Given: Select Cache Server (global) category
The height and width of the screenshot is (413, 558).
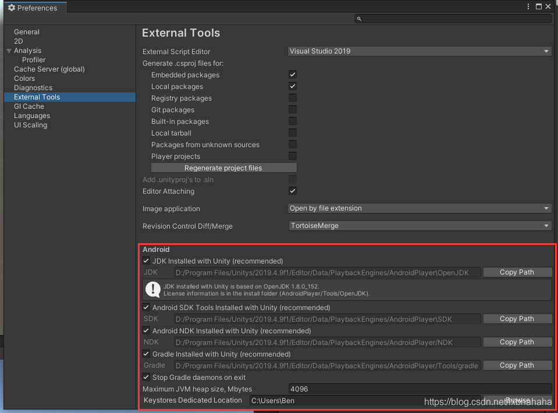Looking at the screenshot, I should (x=49, y=69).
